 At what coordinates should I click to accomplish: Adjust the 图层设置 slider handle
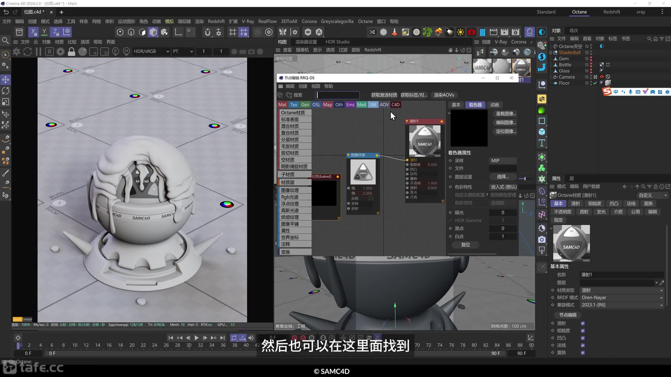coord(525,178)
